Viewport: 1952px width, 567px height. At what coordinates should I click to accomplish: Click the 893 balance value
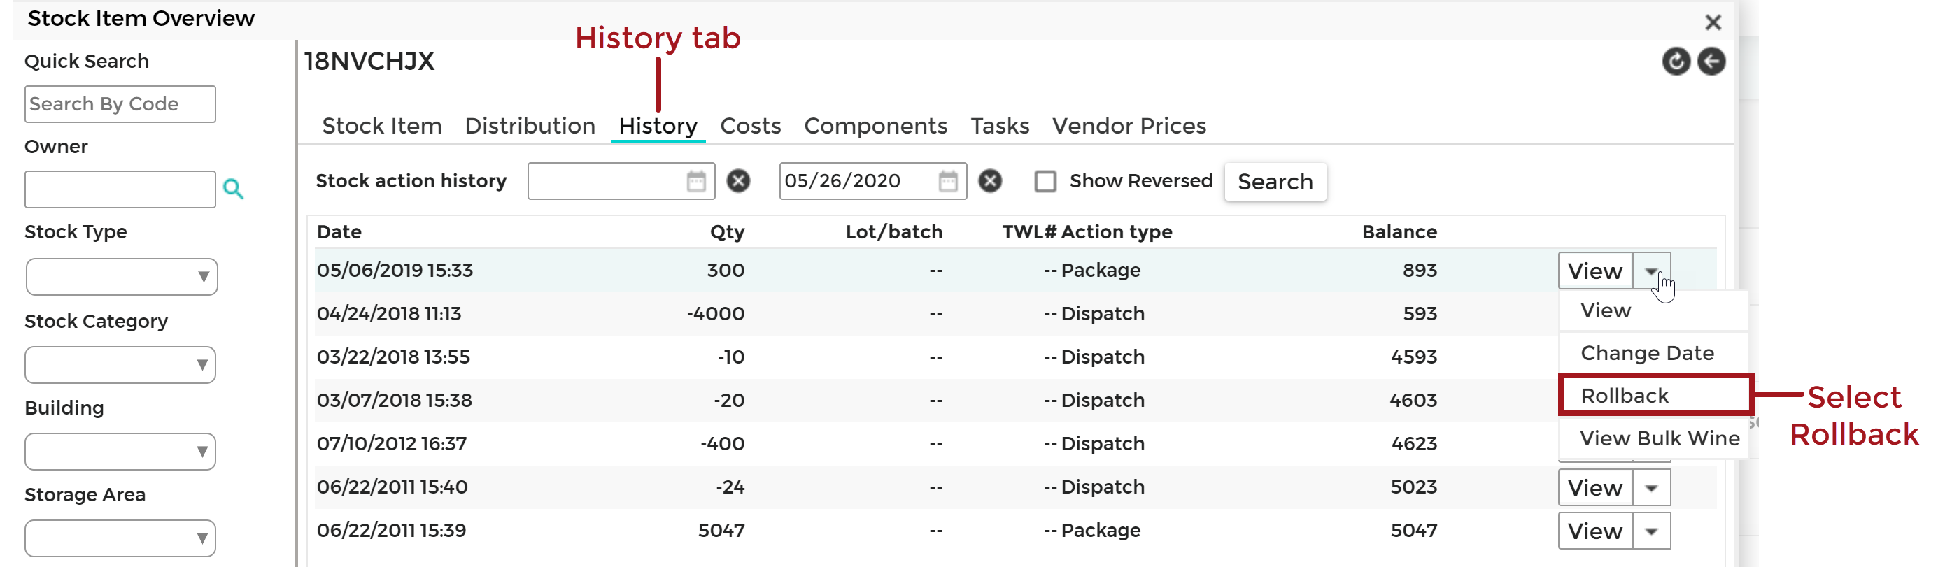tap(1420, 271)
